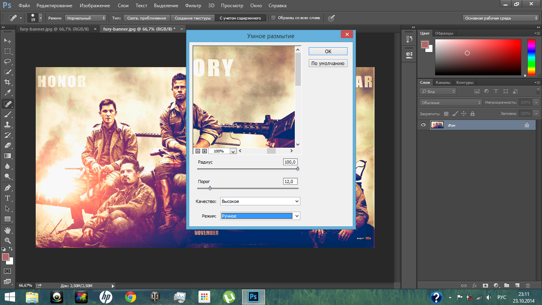Open the layer filter 'Вид' dropdown
The width and height of the screenshot is (542, 305).
point(438,91)
